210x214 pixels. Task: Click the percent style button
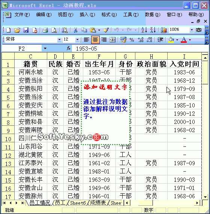(132, 40)
